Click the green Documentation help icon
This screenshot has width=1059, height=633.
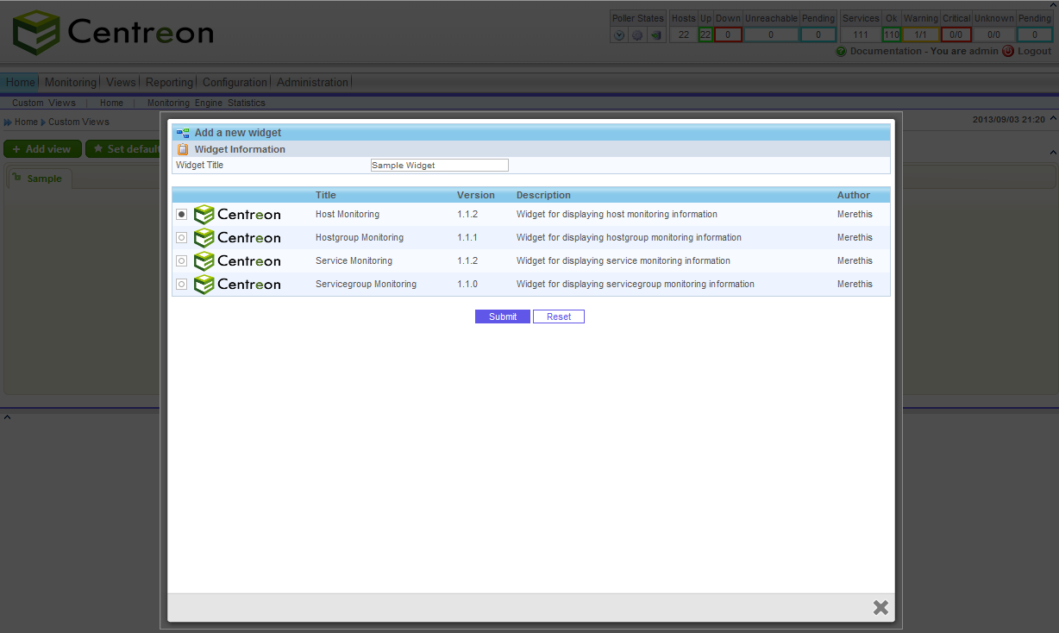(x=841, y=51)
